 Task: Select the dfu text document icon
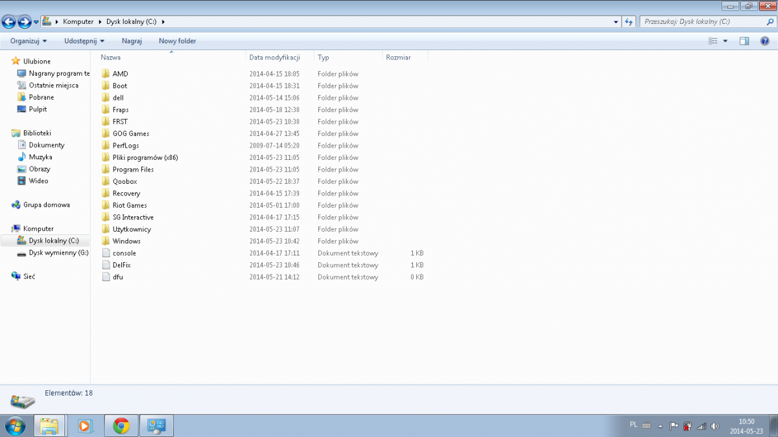coord(106,277)
